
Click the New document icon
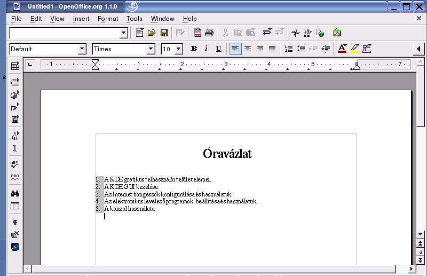point(140,33)
